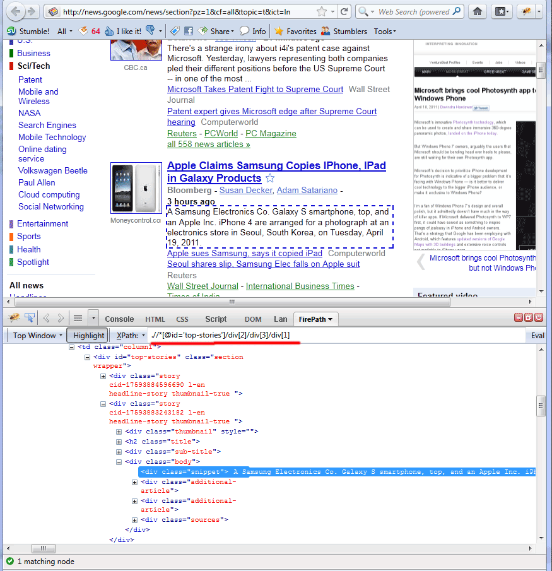Open the bookmarks menu button

502,11
